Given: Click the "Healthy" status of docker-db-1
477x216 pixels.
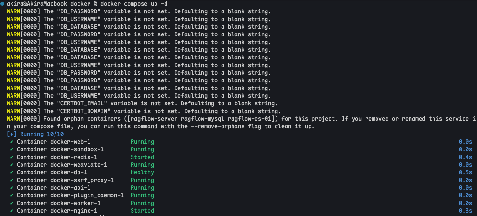Looking at the screenshot, I should tap(142, 172).
